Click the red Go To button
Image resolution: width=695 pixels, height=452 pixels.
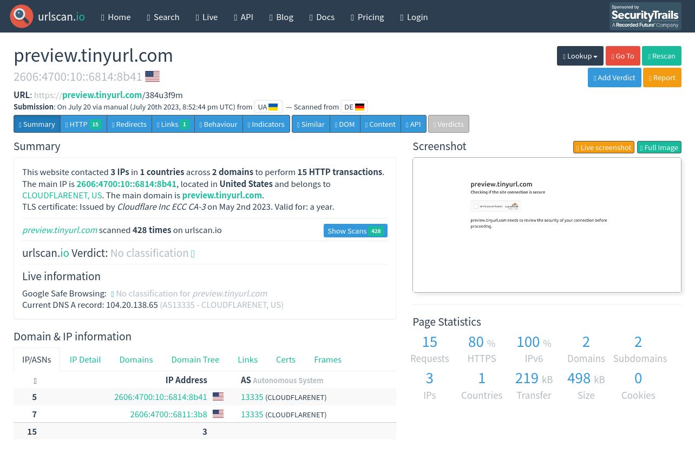point(622,56)
